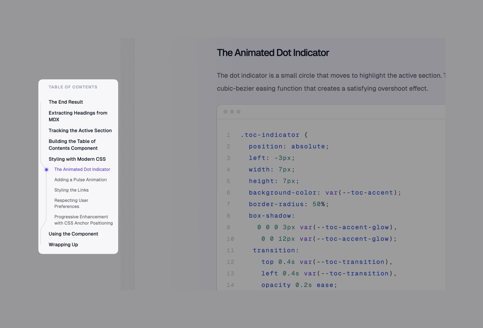483x328 pixels.
Task: Open 'Building the Table of Contents Component'
Action: [73, 145]
